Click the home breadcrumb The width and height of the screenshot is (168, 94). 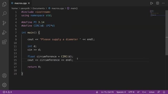coord(15,8)
